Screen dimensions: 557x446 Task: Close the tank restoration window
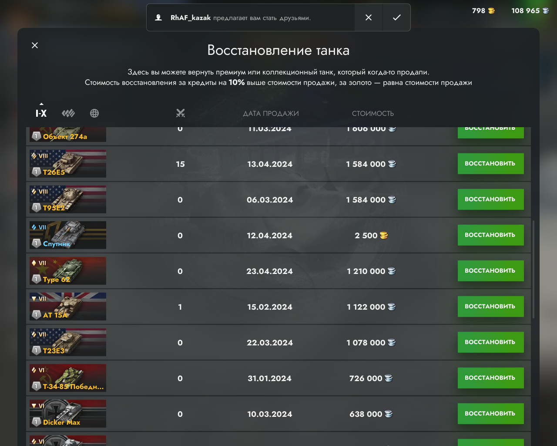(x=35, y=45)
